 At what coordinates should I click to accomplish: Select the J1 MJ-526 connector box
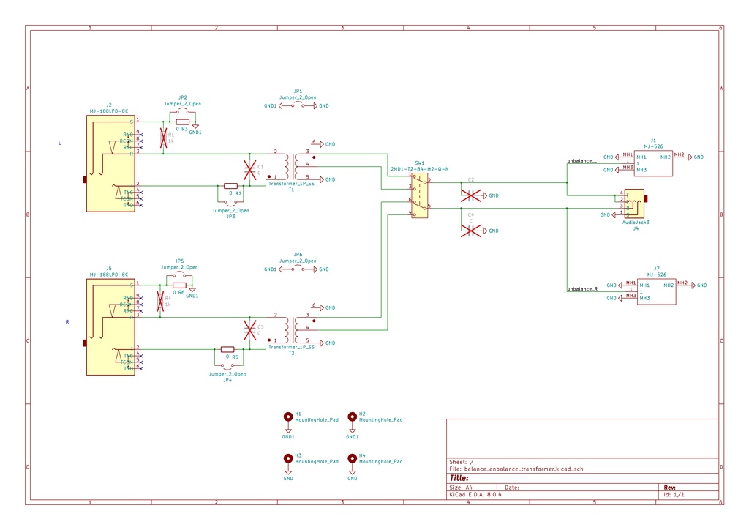click(x=653, y=163)
